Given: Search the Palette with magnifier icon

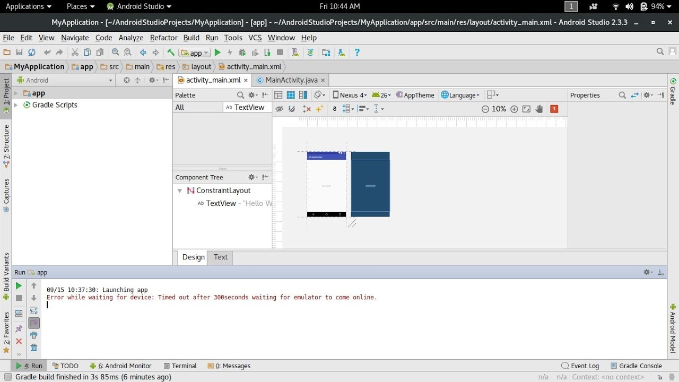Looking at the screenshot, I should point(240,95).
